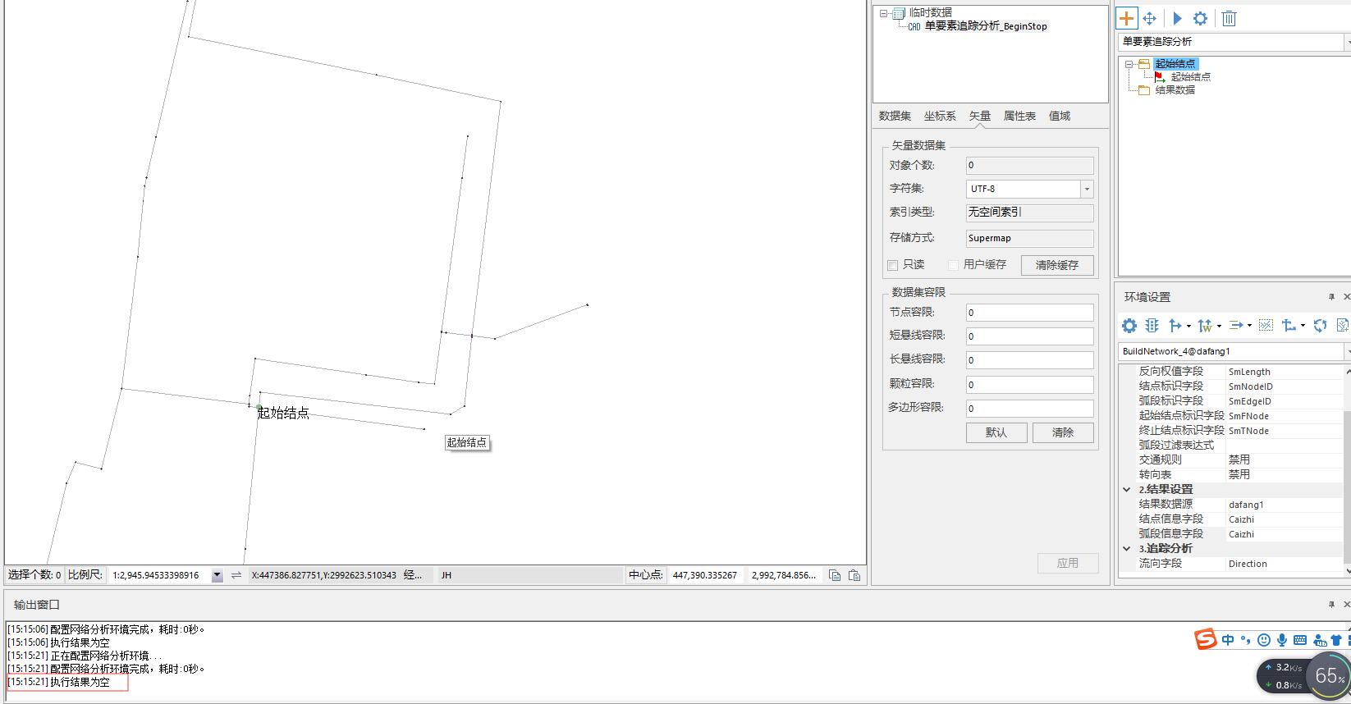
Task: Click the dashed-box cross icon in 环境设置
Action: (x=1266, y=326)
